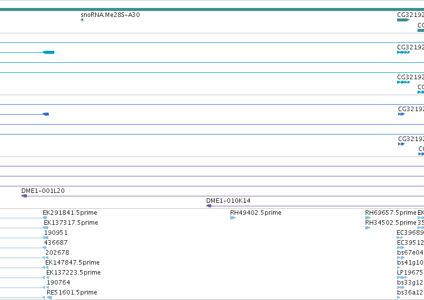Click the 436687 EST label
Screen dimensions: 424x300
[x=56, y=243]
